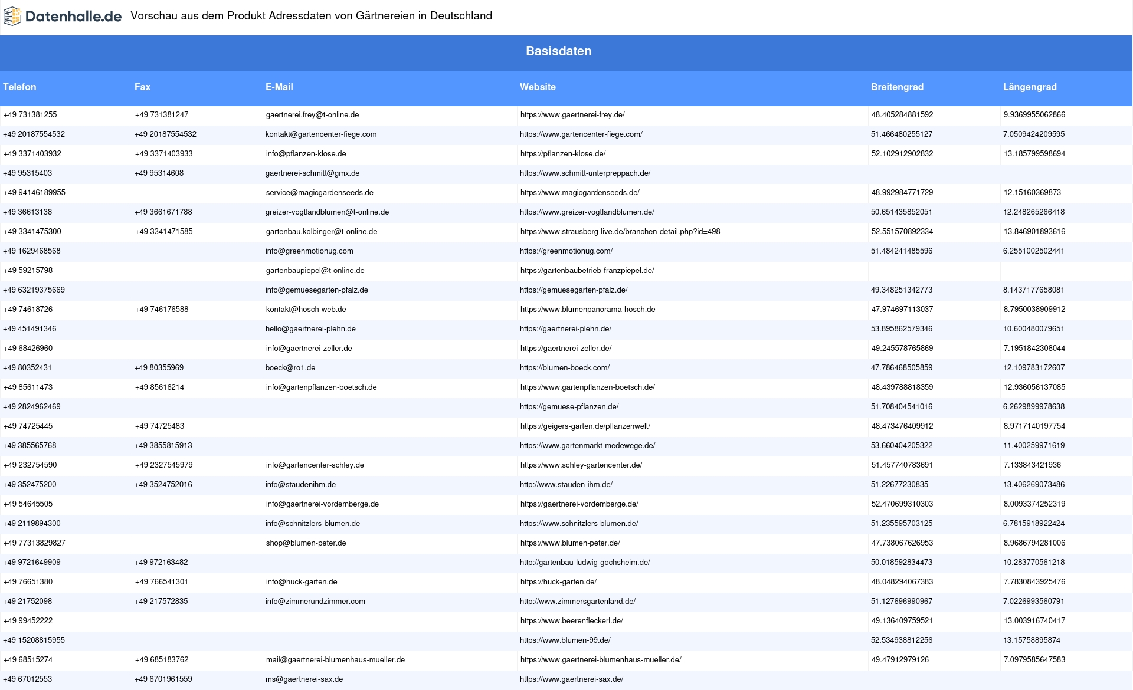This screenshot has width=1133, height=690.
Task: Click website https://www.schmitt-unterpreppach.de/
Action: pyautogui.click(x=585, y=173)
